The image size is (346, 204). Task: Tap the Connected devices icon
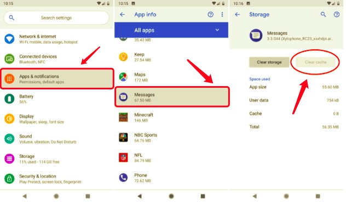tap(9, 59)
